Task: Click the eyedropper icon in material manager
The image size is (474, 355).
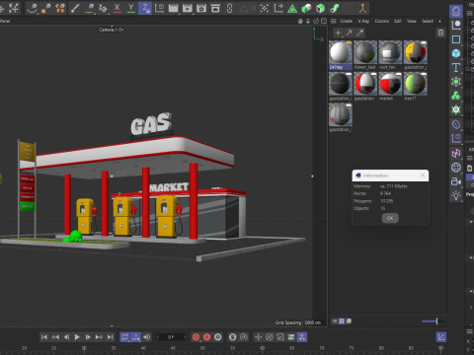Action: 360,33
